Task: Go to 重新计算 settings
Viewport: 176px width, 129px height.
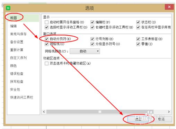Action: click(17, 50)
